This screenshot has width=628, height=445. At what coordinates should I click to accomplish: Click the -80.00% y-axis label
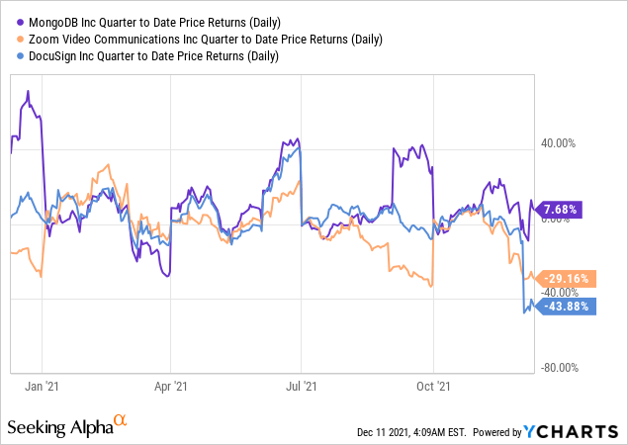pos(559,368)
